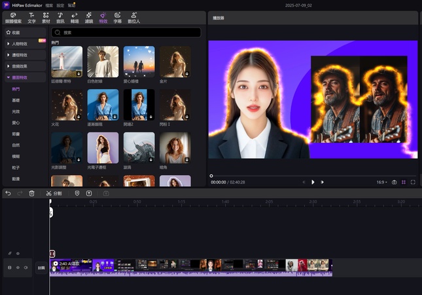Enter fullscreen preview mode

413,182
